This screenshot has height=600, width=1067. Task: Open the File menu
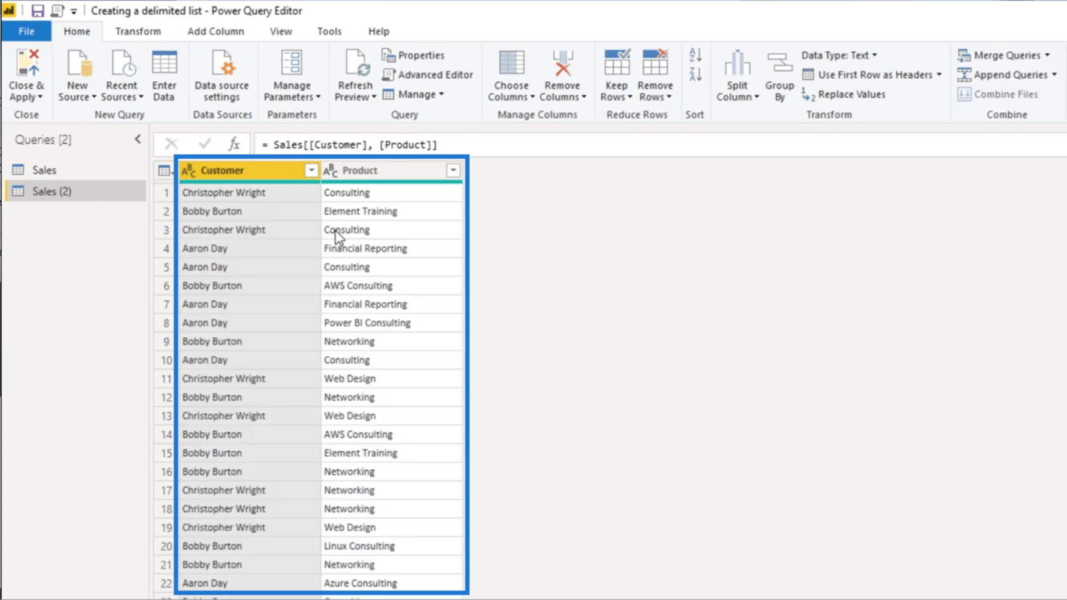pos(26,31)
